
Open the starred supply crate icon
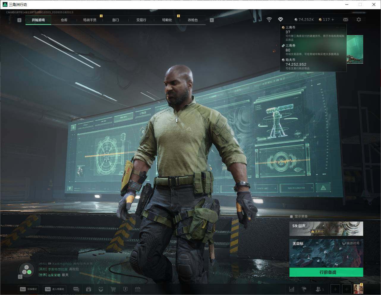[88, 289]
